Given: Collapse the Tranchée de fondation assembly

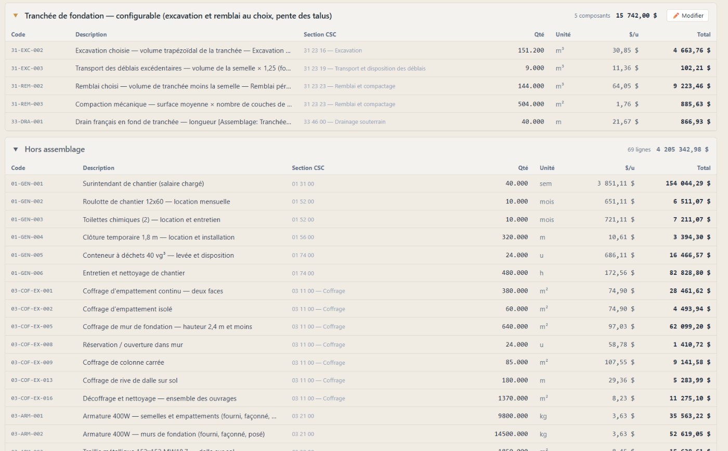Looking at the screenshot, I should pyautogui.click(x=16, y=16).
